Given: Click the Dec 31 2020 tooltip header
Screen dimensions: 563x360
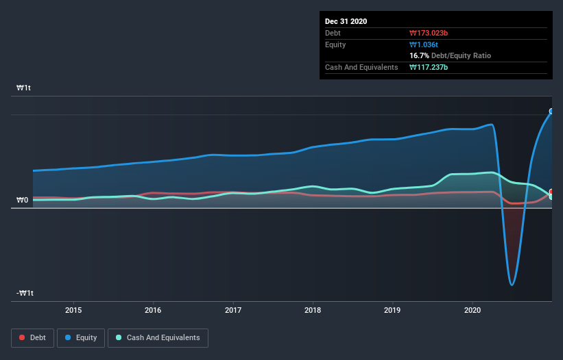Looking at the screenshot, I should pos(346,21).
